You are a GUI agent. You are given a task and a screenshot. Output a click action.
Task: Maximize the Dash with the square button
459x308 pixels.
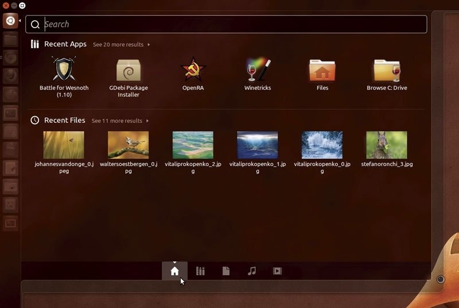point(22,5)
